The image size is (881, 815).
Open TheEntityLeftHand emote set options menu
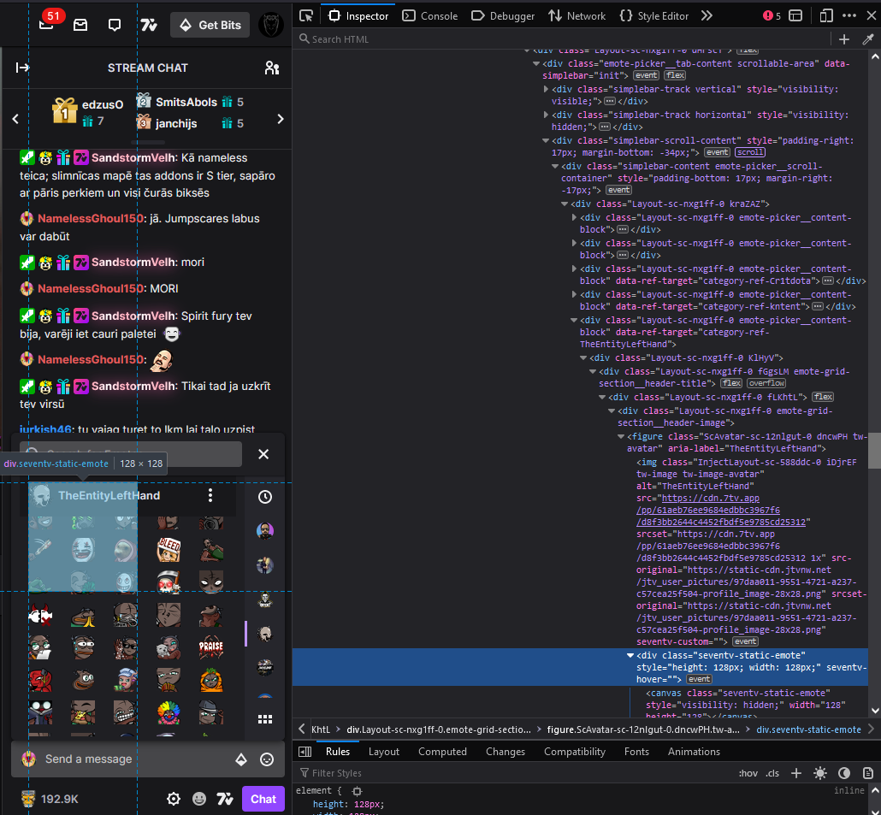click(210, 495)
